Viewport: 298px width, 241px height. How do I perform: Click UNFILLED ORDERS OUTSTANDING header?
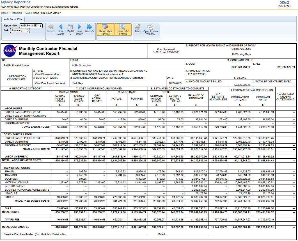click(x=285, y=96)
